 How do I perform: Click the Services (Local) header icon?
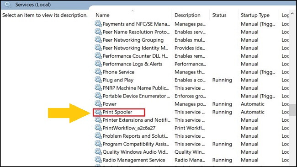[8, 5]
